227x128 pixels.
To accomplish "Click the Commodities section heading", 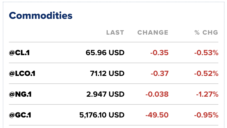I will pyautogui.click(x=41, y=16).
